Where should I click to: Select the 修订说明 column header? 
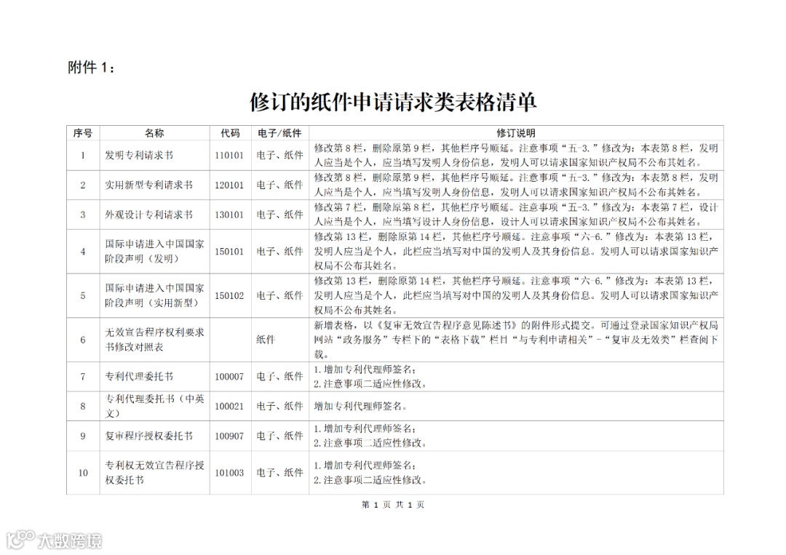click(516, 132)
